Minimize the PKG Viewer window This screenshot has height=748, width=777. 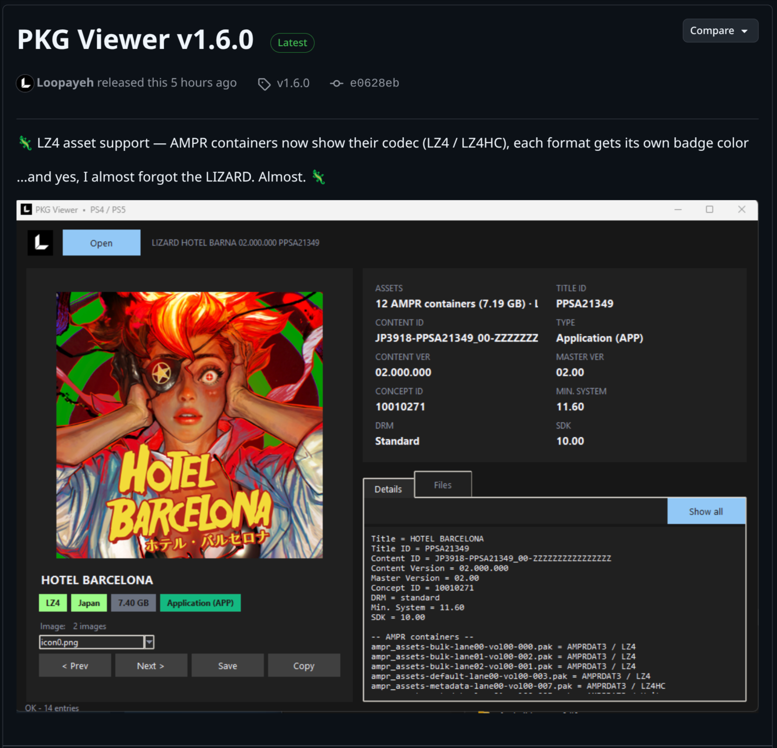point(678,210)
